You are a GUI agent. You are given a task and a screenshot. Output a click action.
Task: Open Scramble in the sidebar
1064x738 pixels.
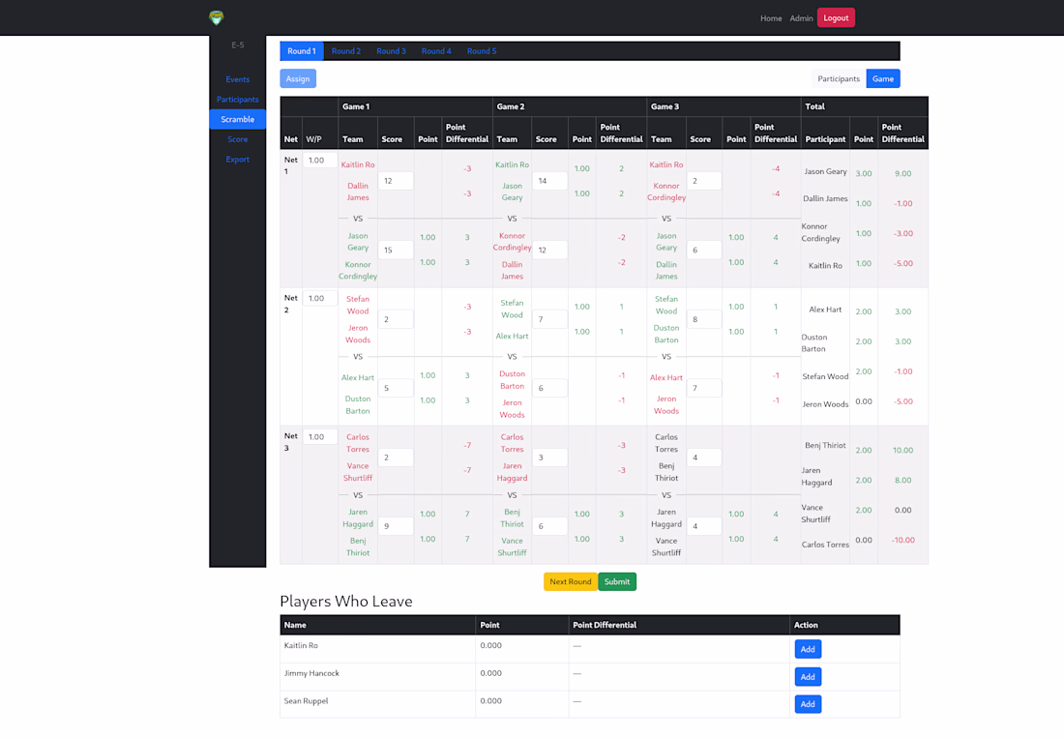(238, 119)
